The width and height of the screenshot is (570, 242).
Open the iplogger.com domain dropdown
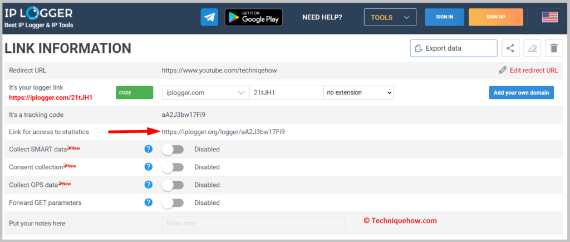point(205,92)
